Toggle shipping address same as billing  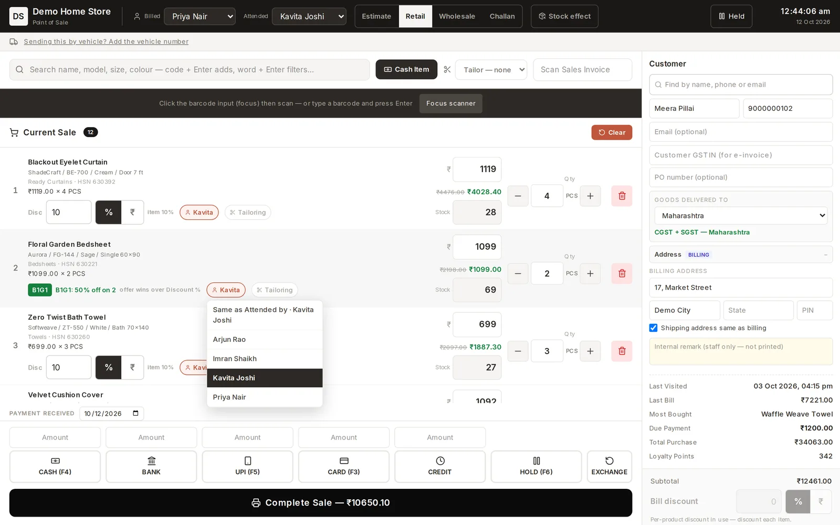654,328
